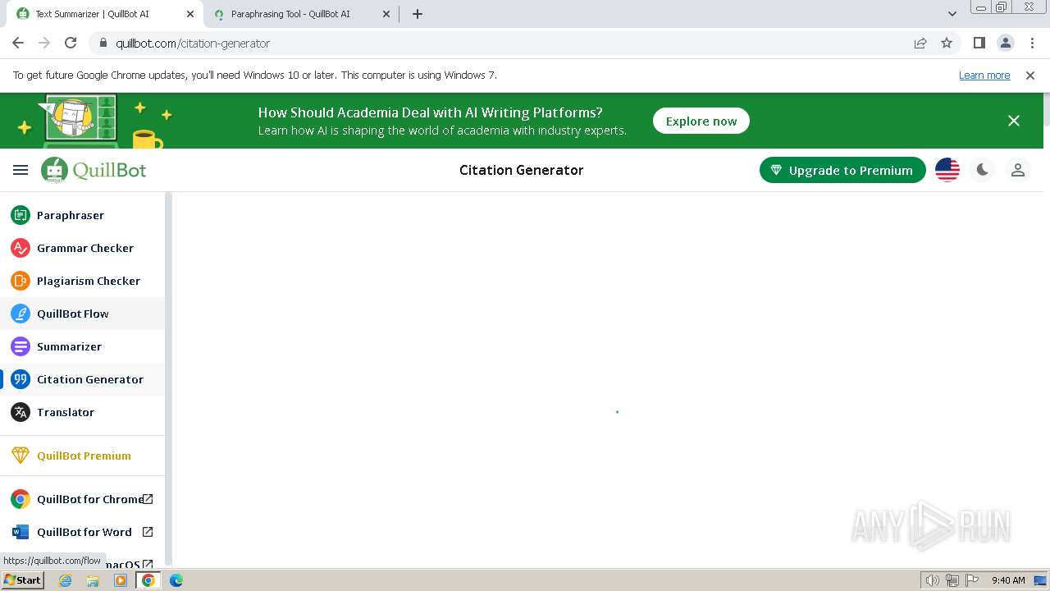Click the system tray volume icon
The image size is (1050, 591).
tap(933, 580)
